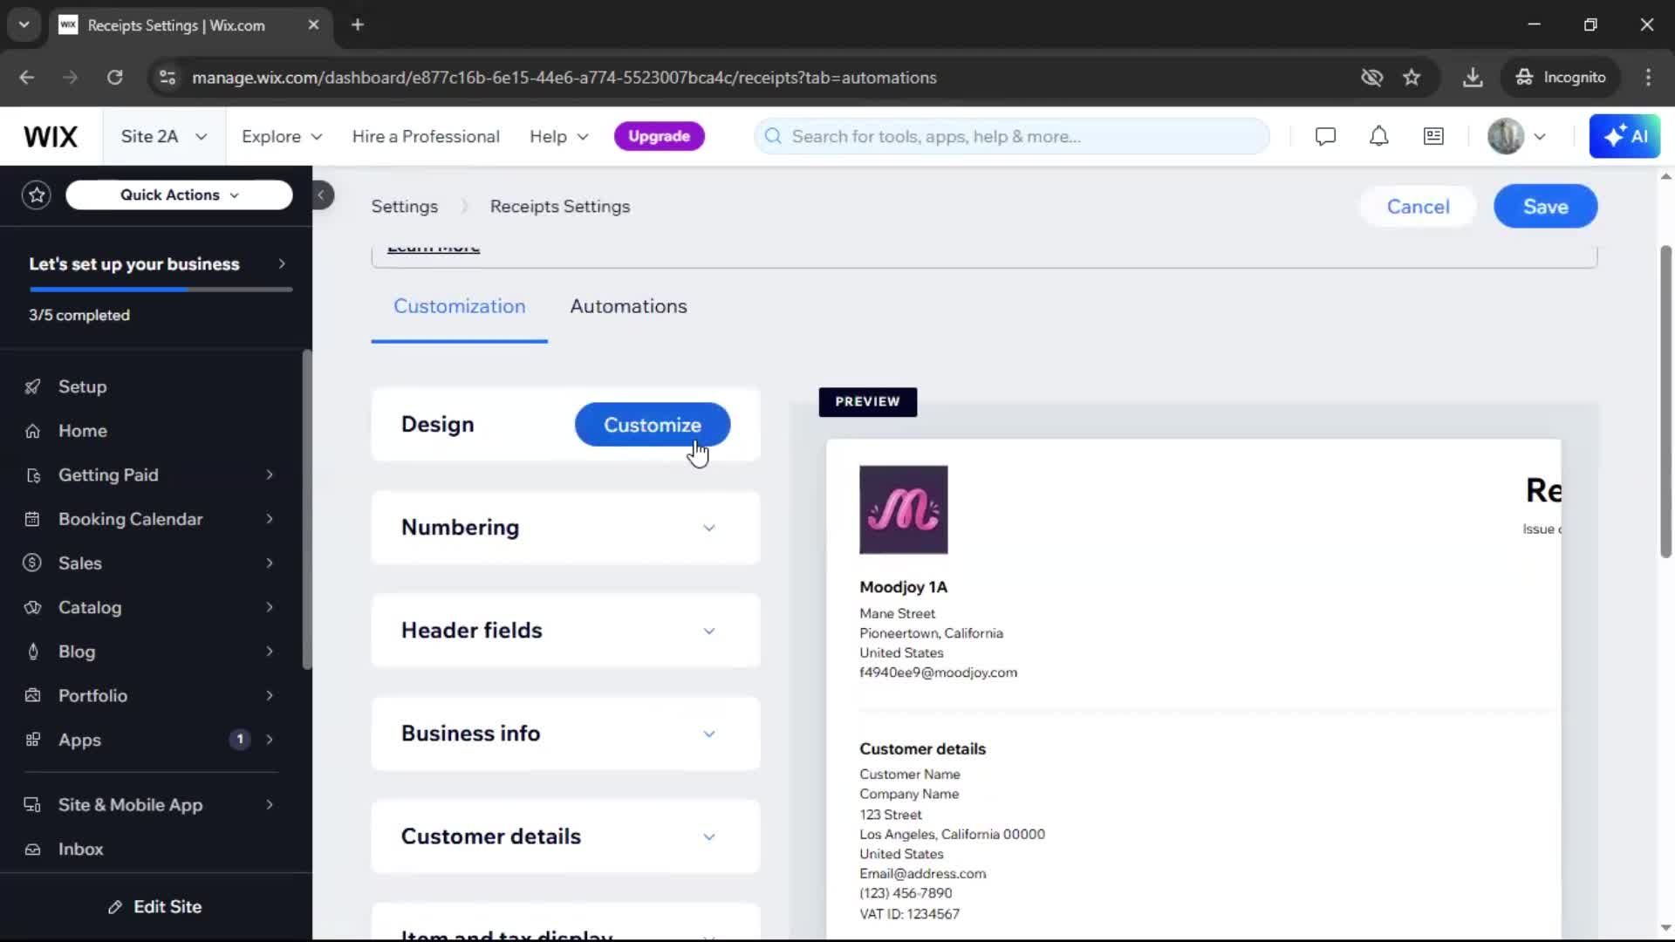The height and width of the screenshot is (942, 1675).
Task: Click in the search tools field
Action: (1012, 136)
